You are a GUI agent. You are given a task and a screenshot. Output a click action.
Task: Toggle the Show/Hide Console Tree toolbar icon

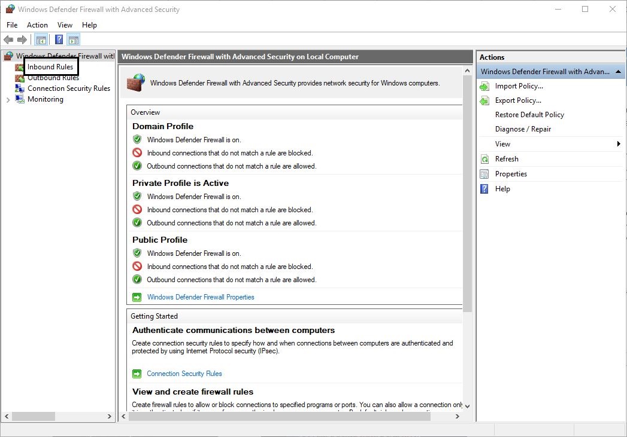41,39
